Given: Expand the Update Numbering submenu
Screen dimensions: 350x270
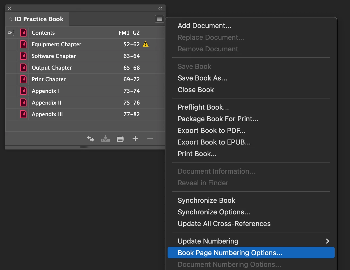Looking at the screenshot, I should pos(251,241).
